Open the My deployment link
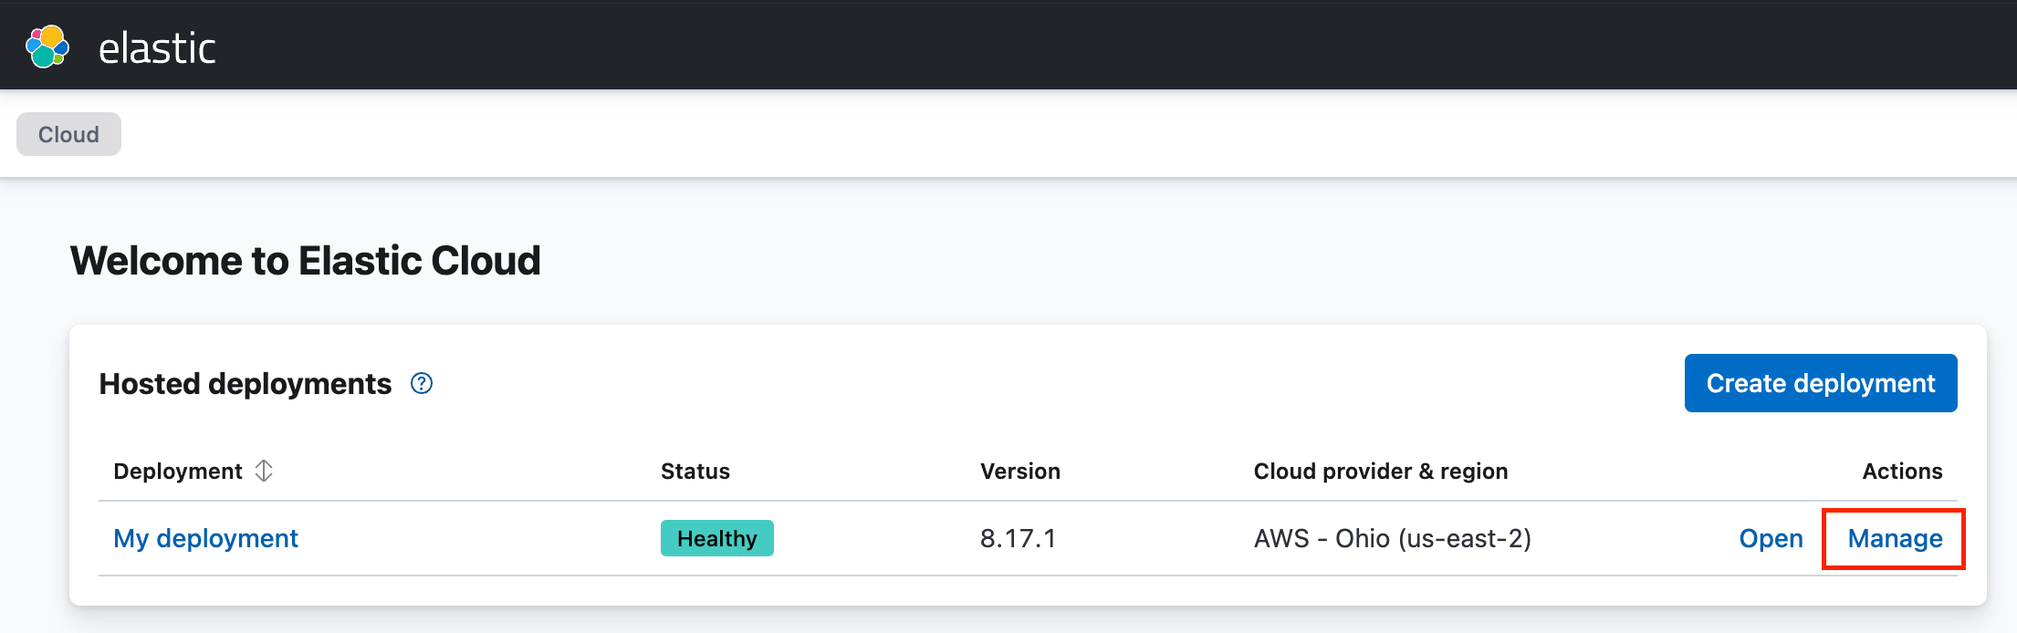Image resolution: width=2017 pixels, height=633 pixels. click(x=205, y=538)
